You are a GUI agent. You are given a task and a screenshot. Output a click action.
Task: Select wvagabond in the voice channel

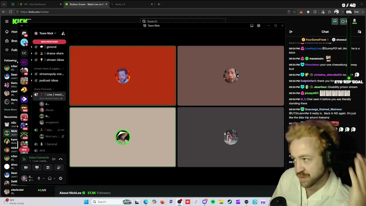point(52,122)
